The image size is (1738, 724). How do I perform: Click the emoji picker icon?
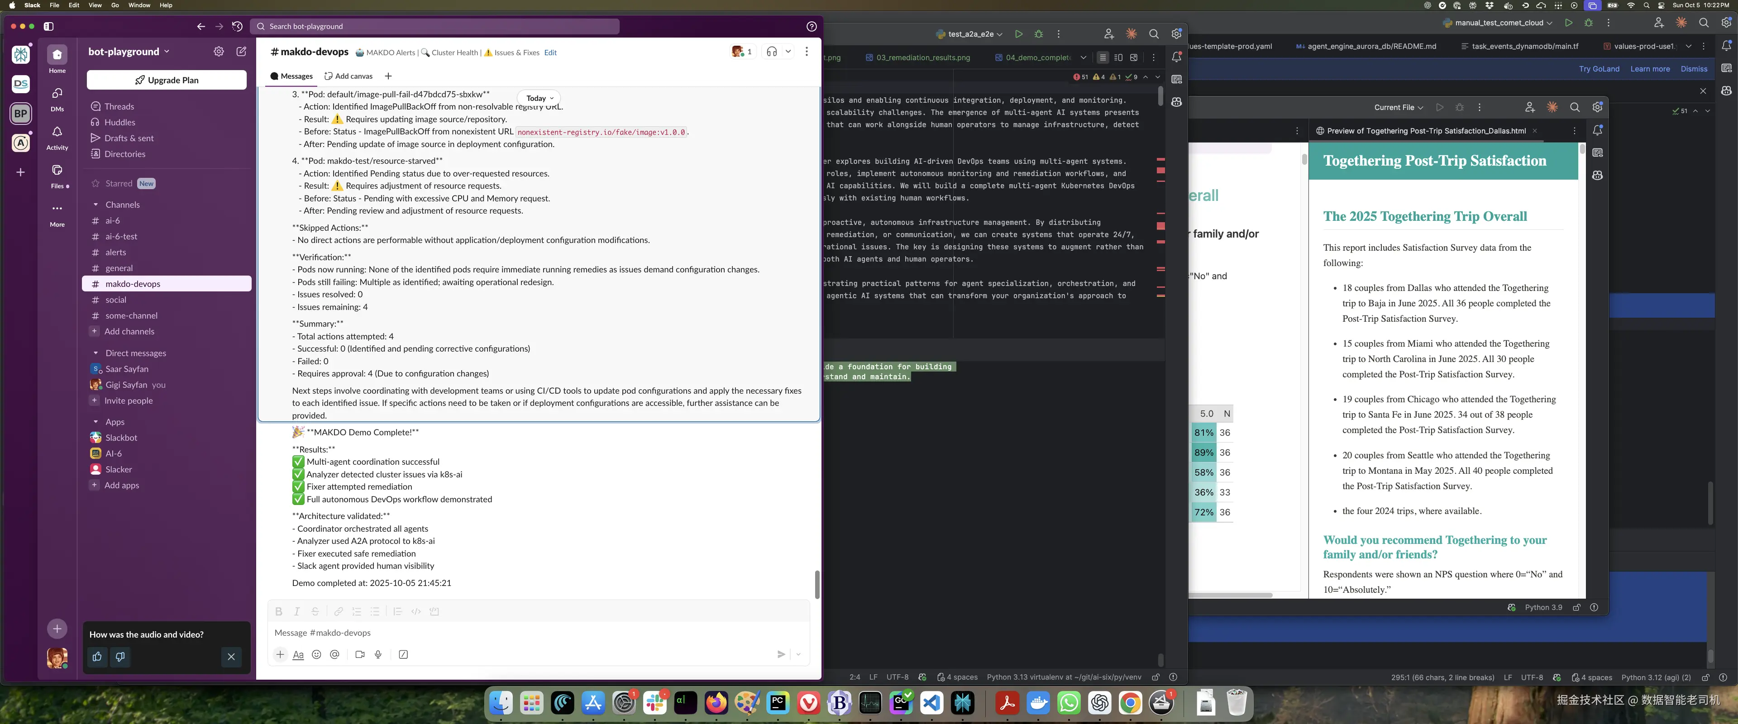pos(316,654)
